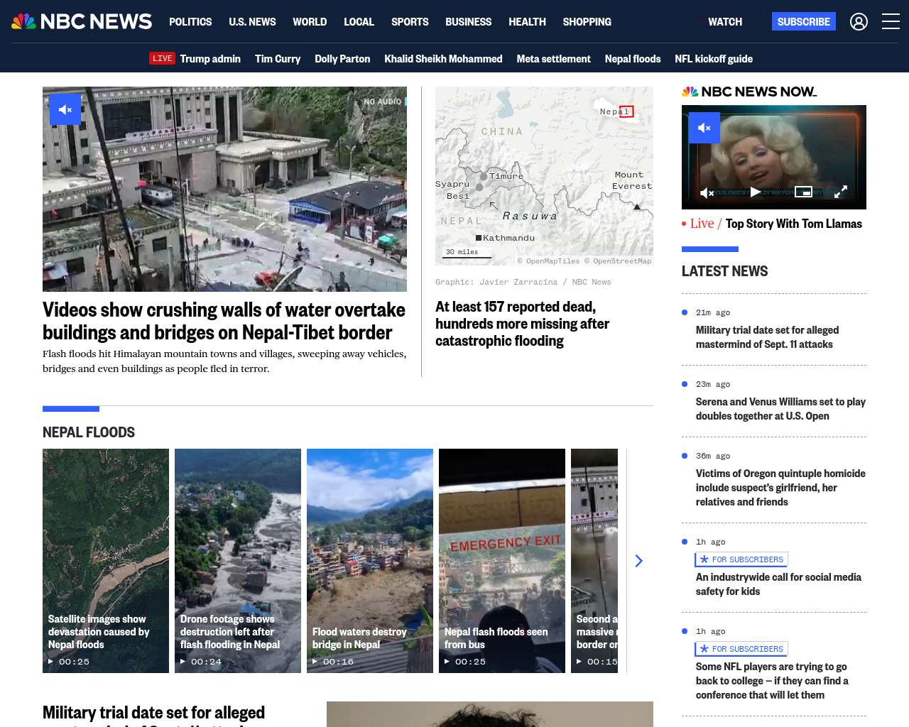Click 'For Subscribers' badge above NFL story
Image resolution: width=909 pixels, height=727 pixels.
coord(741,649)
